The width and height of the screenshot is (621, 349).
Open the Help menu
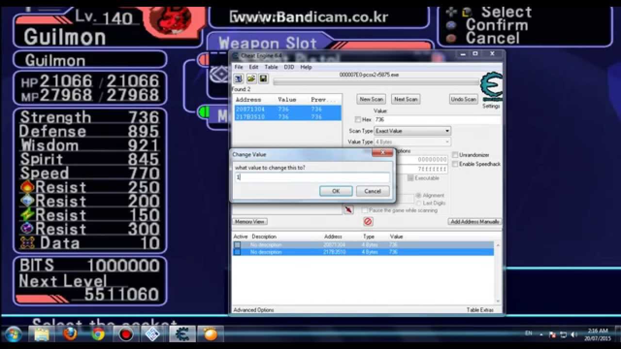pos(306,67)
